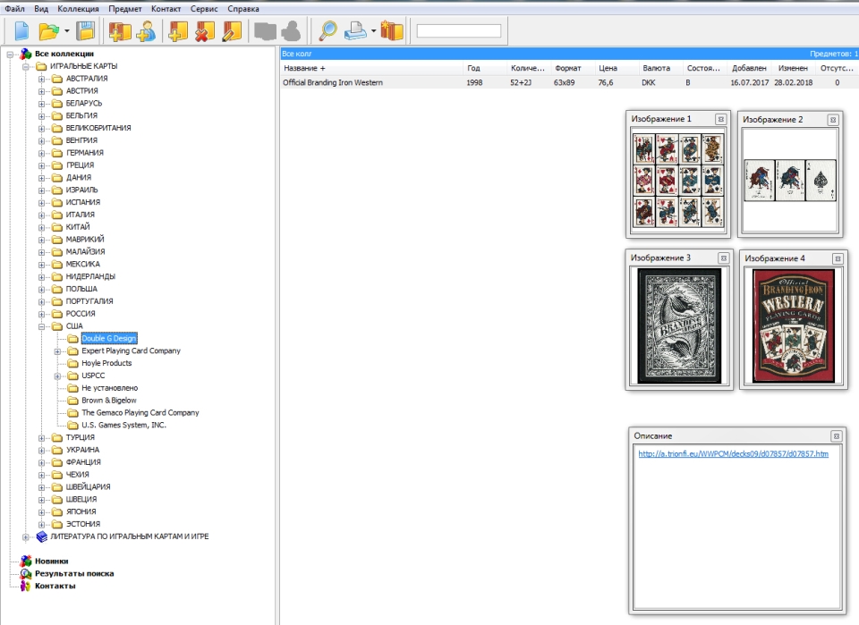Select the U.S. Games System, INC. folder
Screen dimensions: 859x625
click(123, 426)
